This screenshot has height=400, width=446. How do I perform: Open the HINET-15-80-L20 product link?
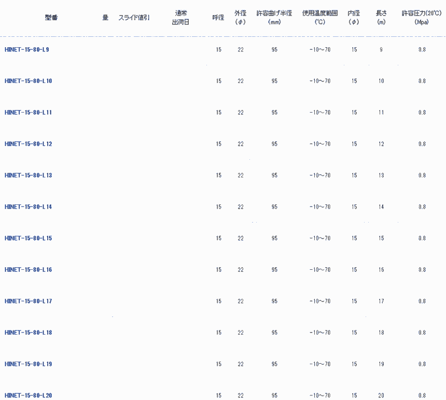(29, 395)
